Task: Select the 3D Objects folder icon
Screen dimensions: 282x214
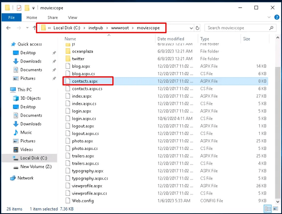Action: click(16, 98)
